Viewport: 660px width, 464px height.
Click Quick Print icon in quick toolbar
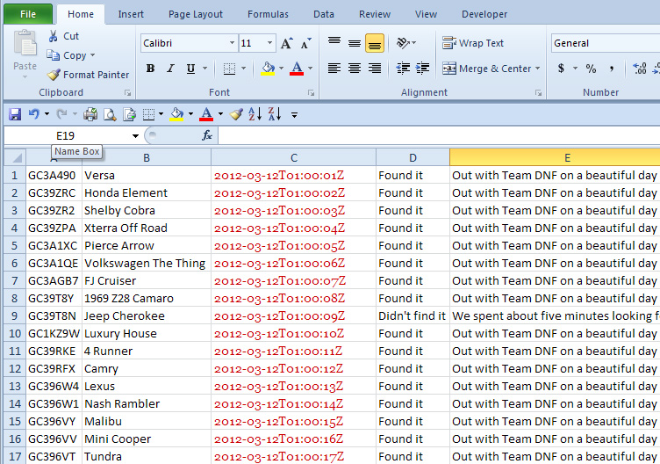[x=90, y=113]
